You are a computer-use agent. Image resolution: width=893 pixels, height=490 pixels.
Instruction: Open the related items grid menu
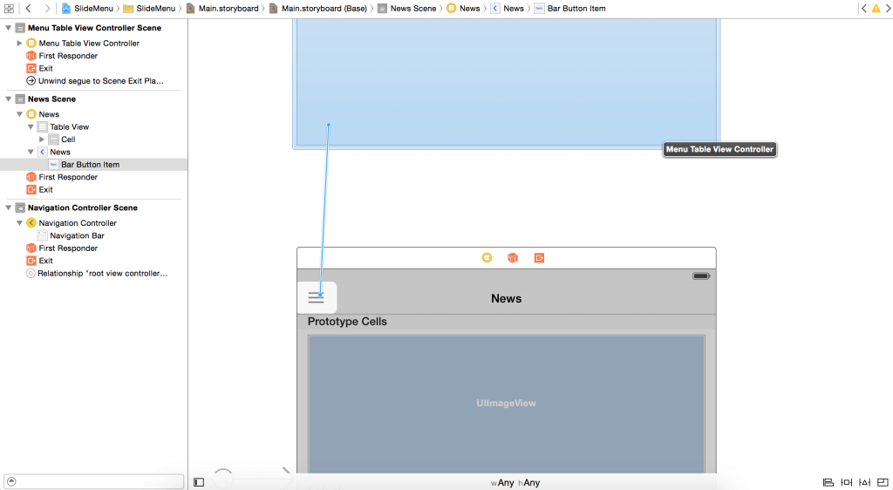[9, 9]
